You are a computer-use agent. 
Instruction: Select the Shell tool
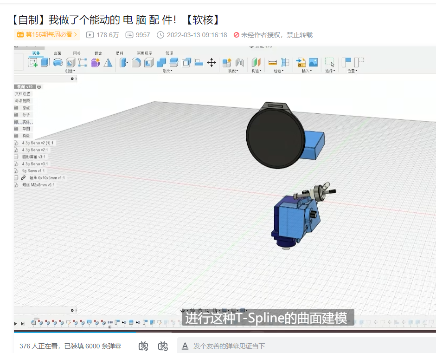click(149, 63)
